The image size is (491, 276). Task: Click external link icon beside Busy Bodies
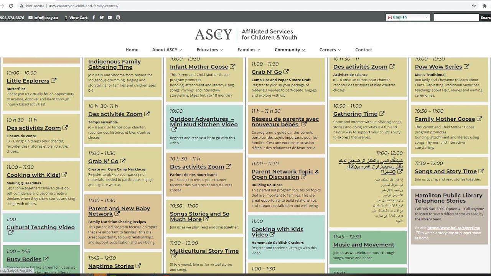click(x=46, y=259)
